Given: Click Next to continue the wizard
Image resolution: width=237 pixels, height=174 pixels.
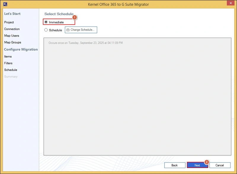Looking at the screenshot, I should coord(197,165).
